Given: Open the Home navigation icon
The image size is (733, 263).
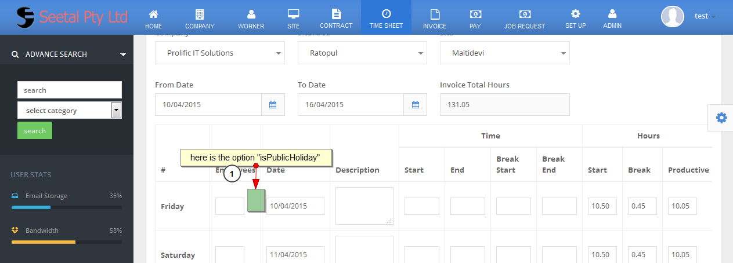Looking at the screenshot, I should click(153, 14).
